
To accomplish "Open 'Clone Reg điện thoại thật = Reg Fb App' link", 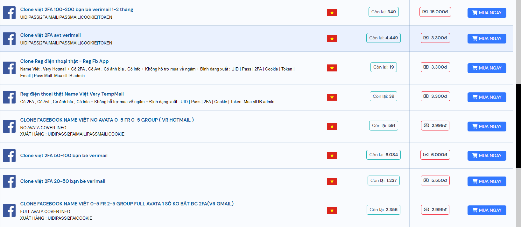I will 65,61.
